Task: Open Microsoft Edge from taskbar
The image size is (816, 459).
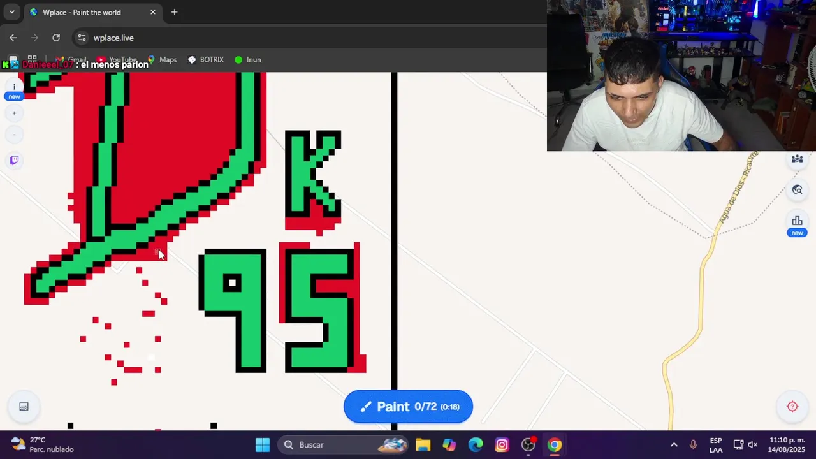Action: coord(476,445)
